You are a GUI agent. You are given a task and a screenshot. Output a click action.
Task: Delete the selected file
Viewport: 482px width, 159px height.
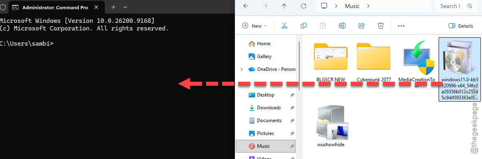tap(381, 26)
